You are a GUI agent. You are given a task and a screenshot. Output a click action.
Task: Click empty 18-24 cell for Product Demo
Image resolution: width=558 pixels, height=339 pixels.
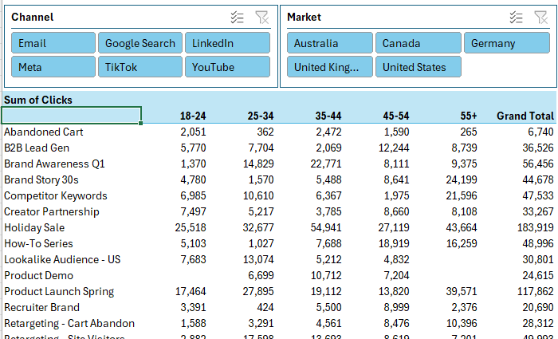tap(175, 276)
